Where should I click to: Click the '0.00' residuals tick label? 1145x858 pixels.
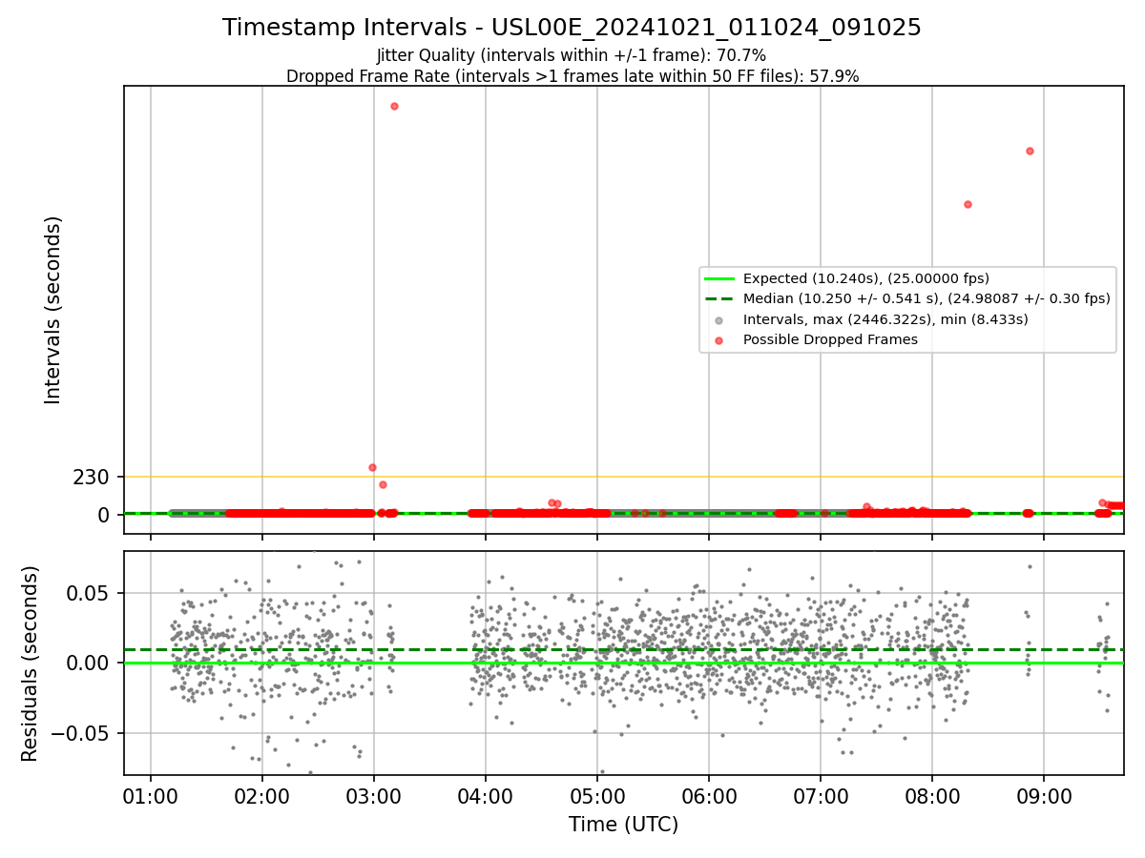tap(88, 664)
